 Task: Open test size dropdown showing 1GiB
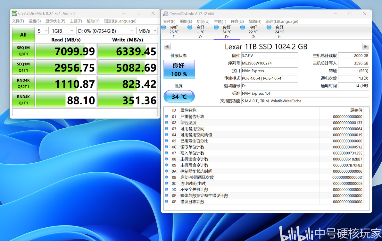(x=62, y=31)
